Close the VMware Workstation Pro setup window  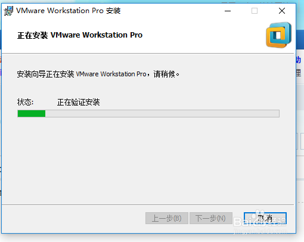coord(282,11)
